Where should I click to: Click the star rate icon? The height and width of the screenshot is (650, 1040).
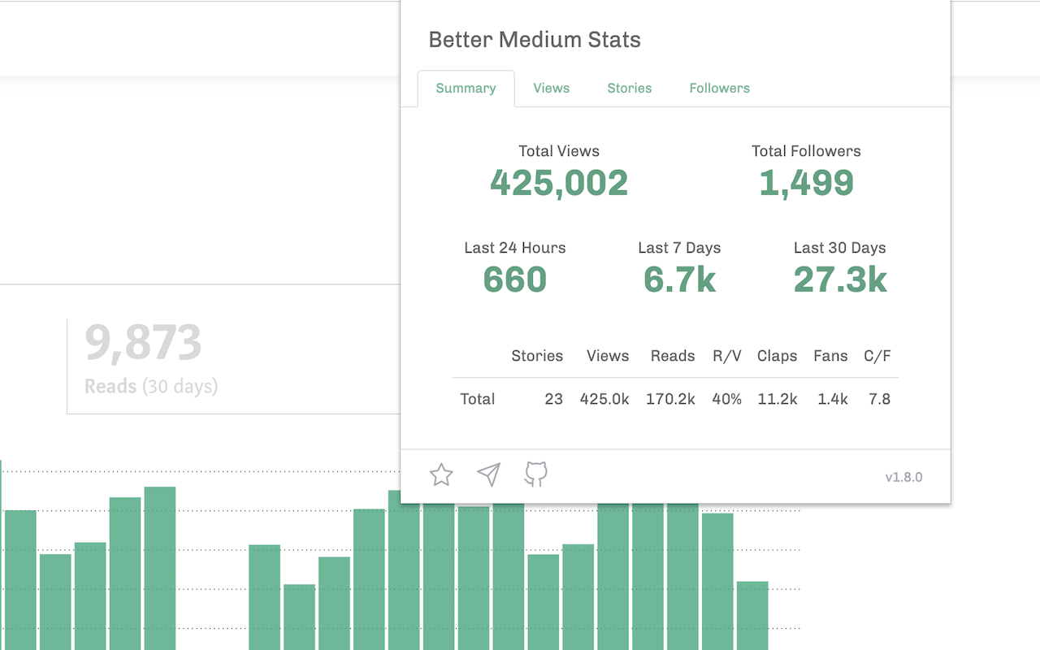pos(441,474)
